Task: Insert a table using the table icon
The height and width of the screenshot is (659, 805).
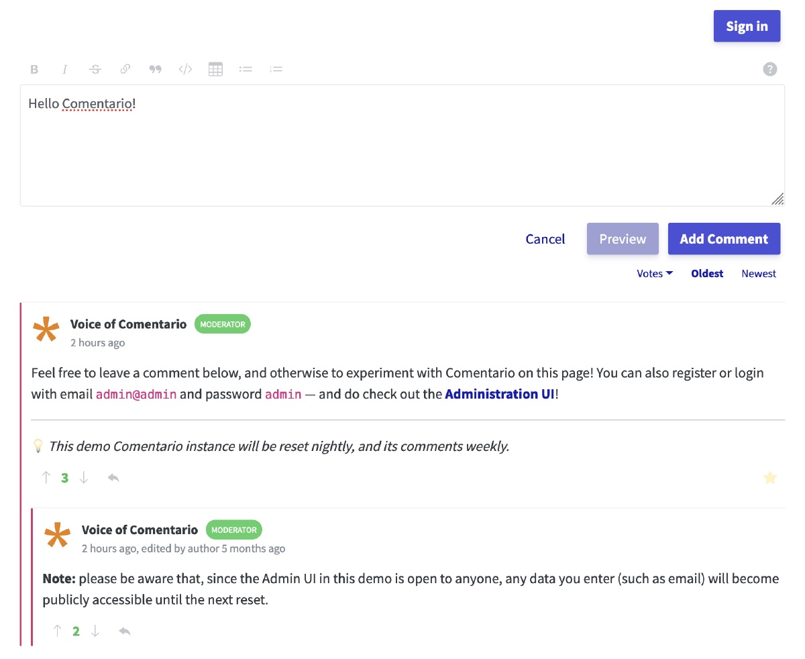Action: point(215,69)
